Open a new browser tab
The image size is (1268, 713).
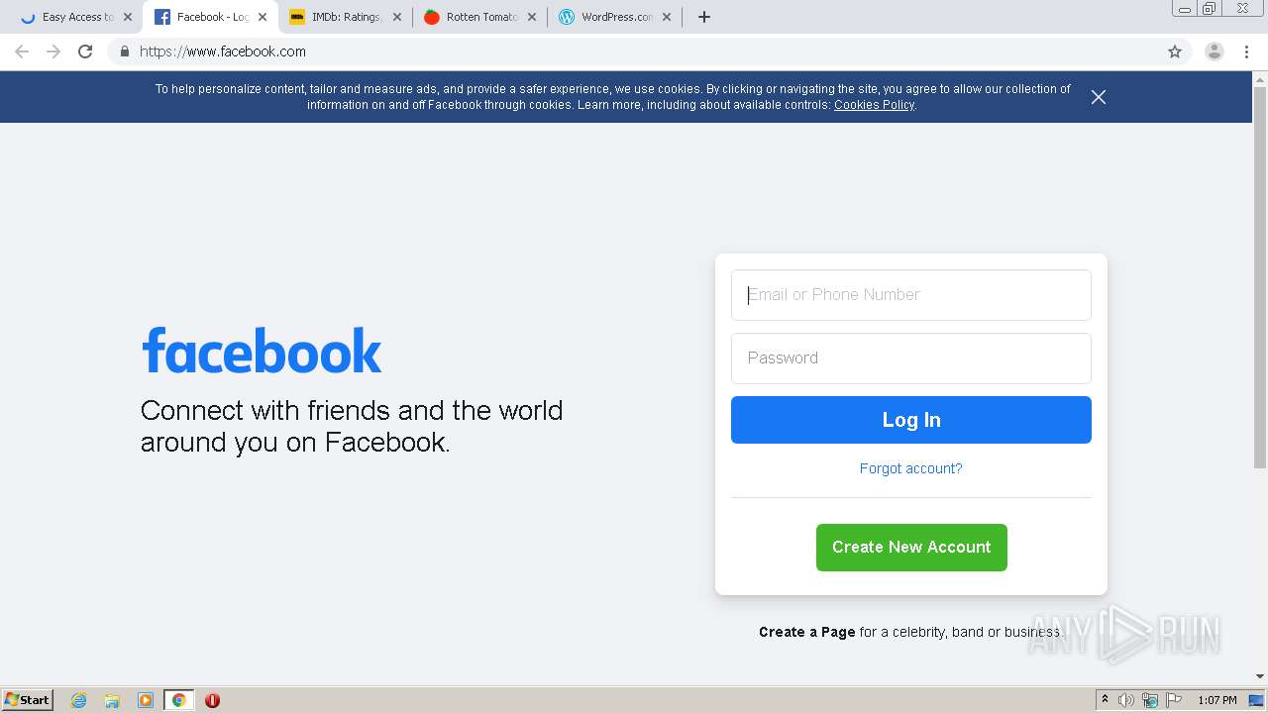pyautogui.click(x=704, y=17)
